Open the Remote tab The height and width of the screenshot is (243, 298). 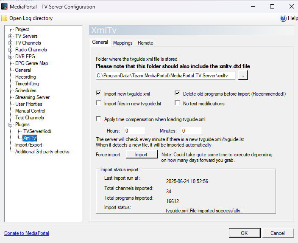click(145, 43)
